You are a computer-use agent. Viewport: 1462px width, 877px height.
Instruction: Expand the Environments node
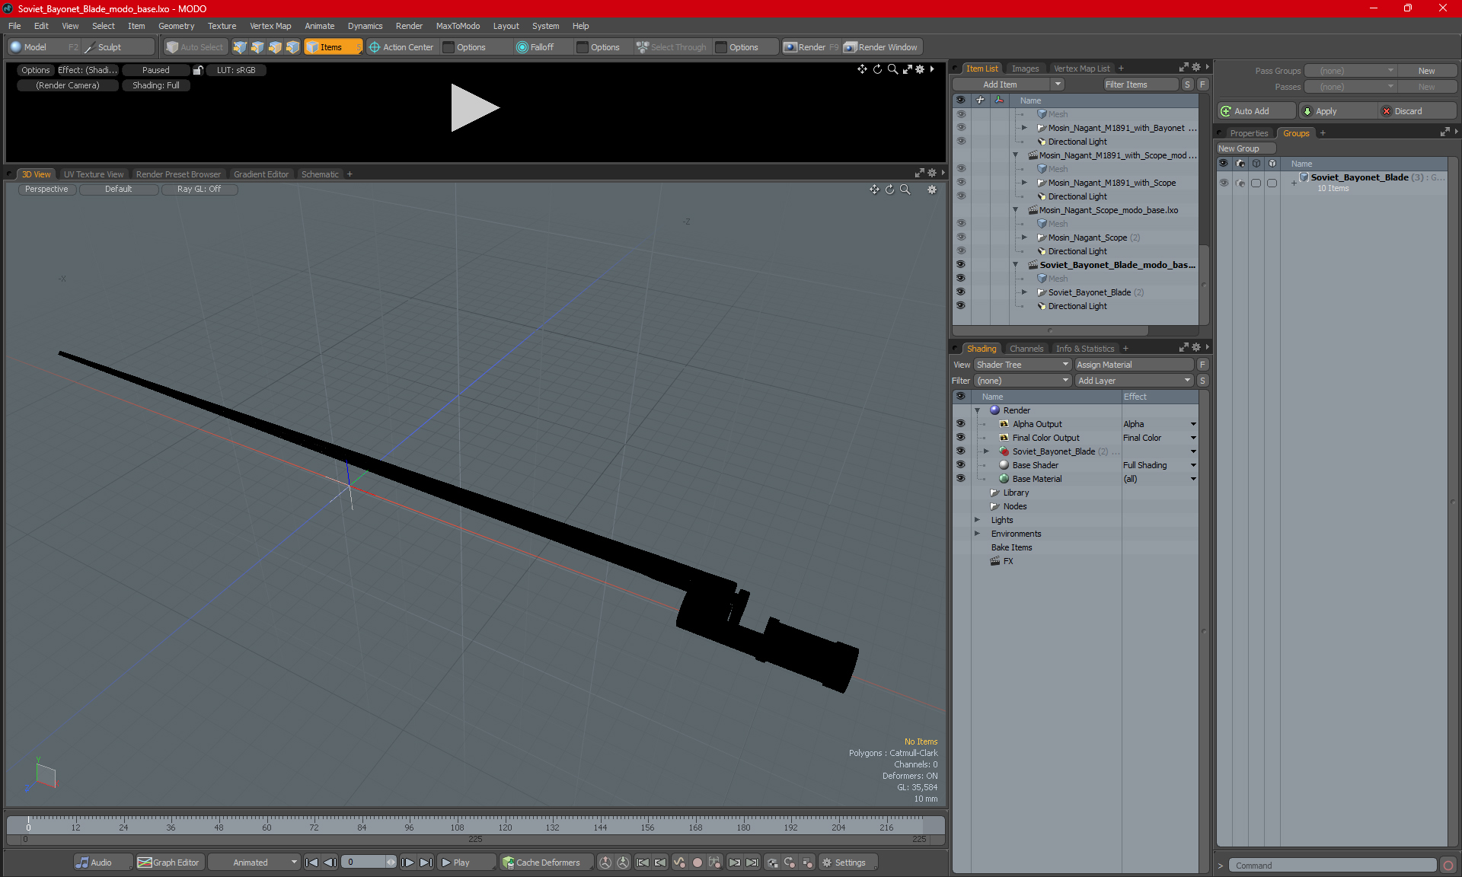tap(978, 534)
